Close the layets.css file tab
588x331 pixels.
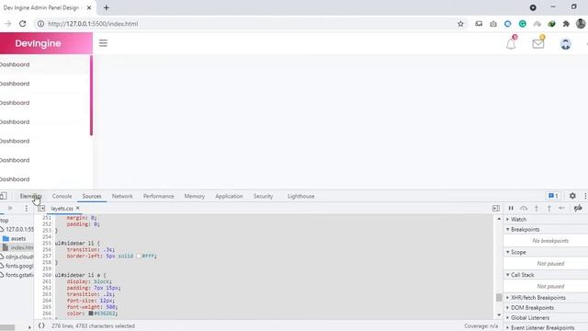[77, 208]
